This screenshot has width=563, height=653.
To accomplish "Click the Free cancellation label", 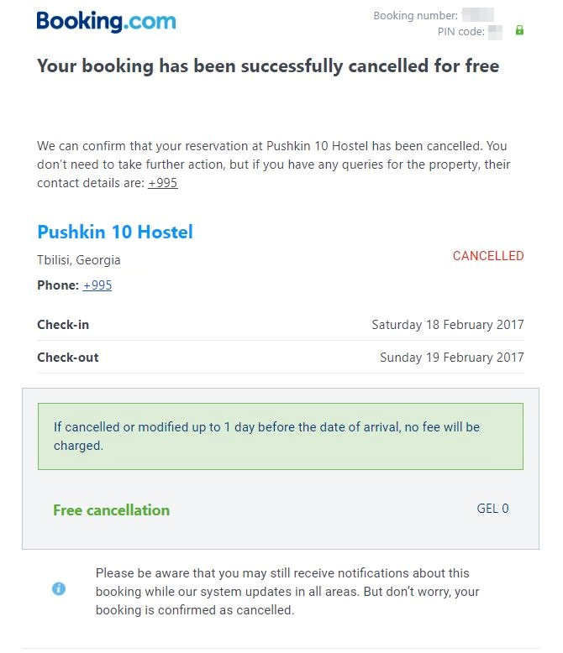I will tap(111, 510).
